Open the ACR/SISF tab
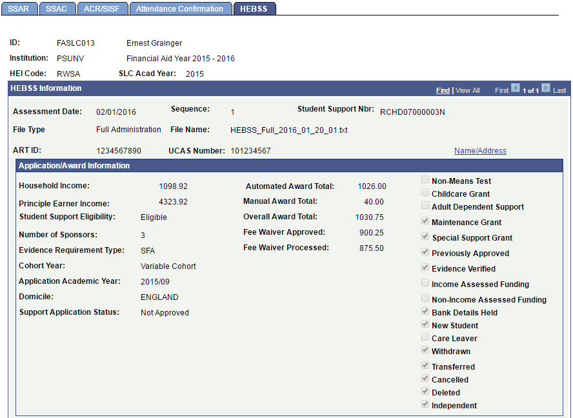 [103, 9]
